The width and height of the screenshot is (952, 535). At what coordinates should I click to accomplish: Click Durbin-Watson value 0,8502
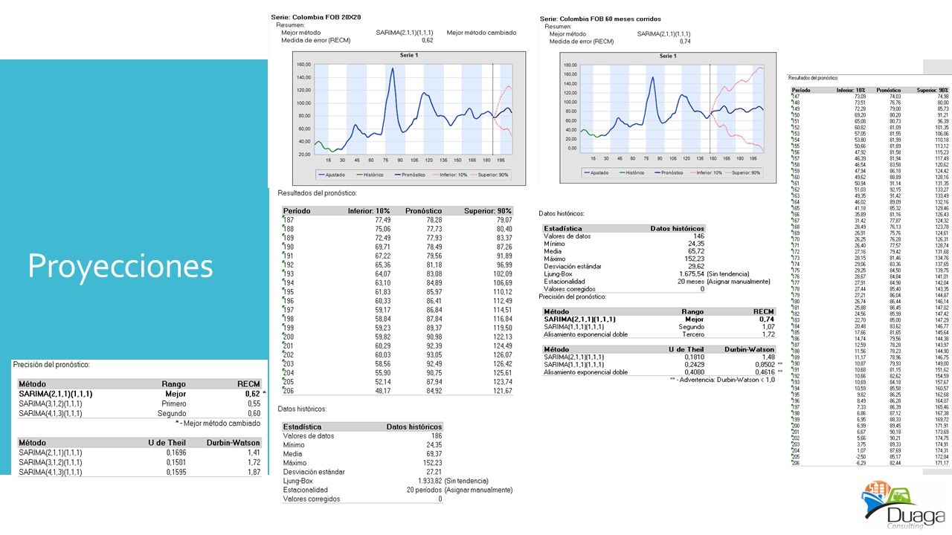pyautogui.click(x=765, y=365)
